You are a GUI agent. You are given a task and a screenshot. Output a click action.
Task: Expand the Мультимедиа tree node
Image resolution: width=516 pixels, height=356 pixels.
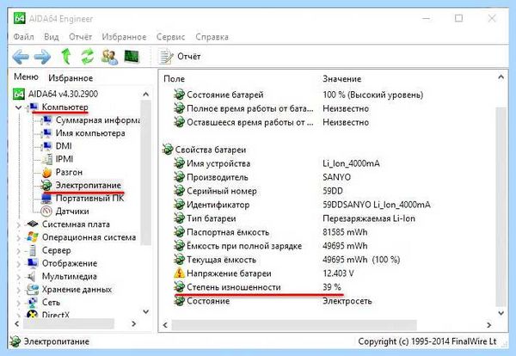coord(18,277)
